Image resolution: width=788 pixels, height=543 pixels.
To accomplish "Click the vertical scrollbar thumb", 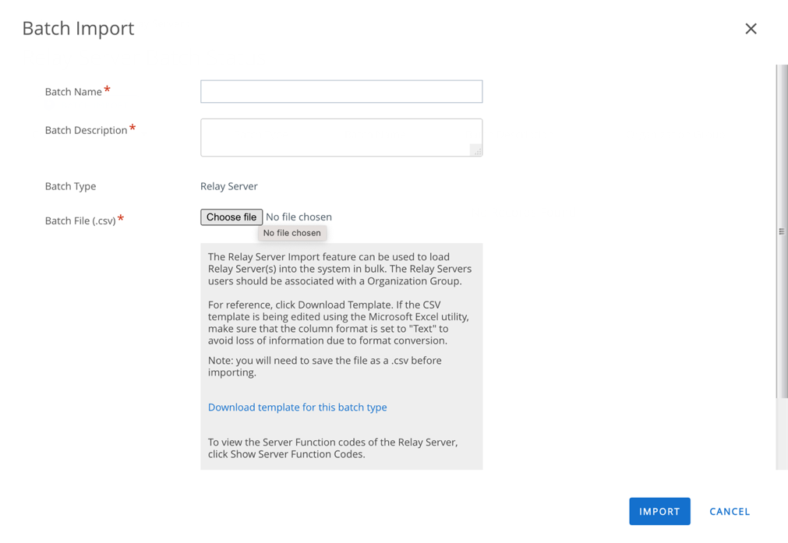I will coord(781,231).
